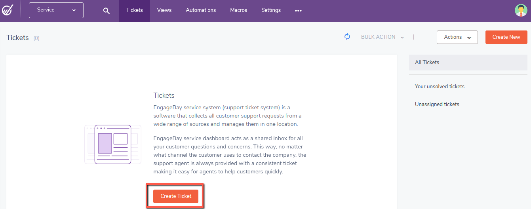Screen dimensions: 531x209
Task: Go to the Views tab
Action: (x=164, y=11)
